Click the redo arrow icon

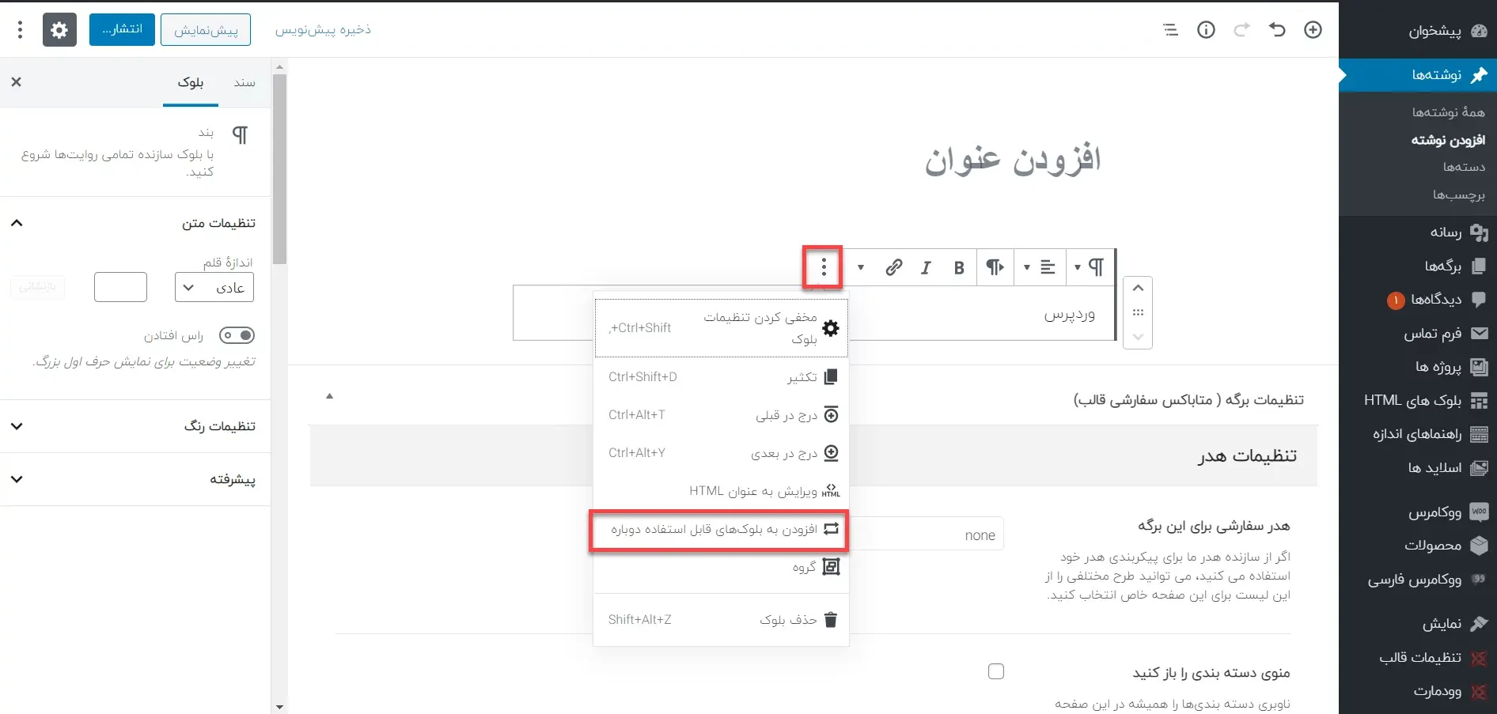[x=1241, y=30]
